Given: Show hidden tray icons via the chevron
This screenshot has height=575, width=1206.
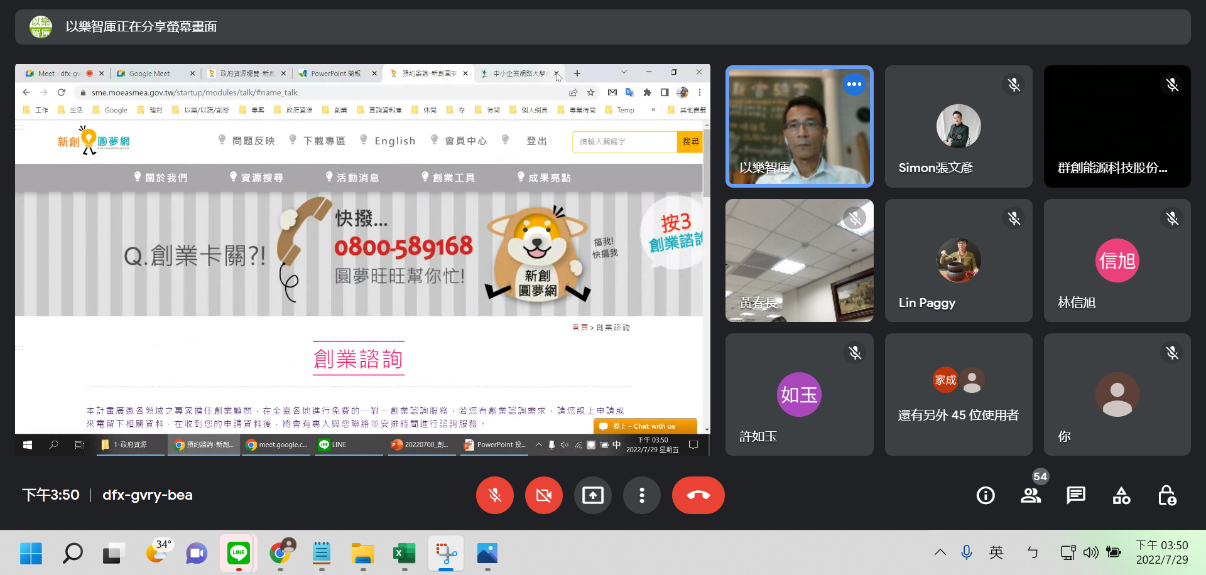Looking at the screenshot, I should click(x=940, y=552).
